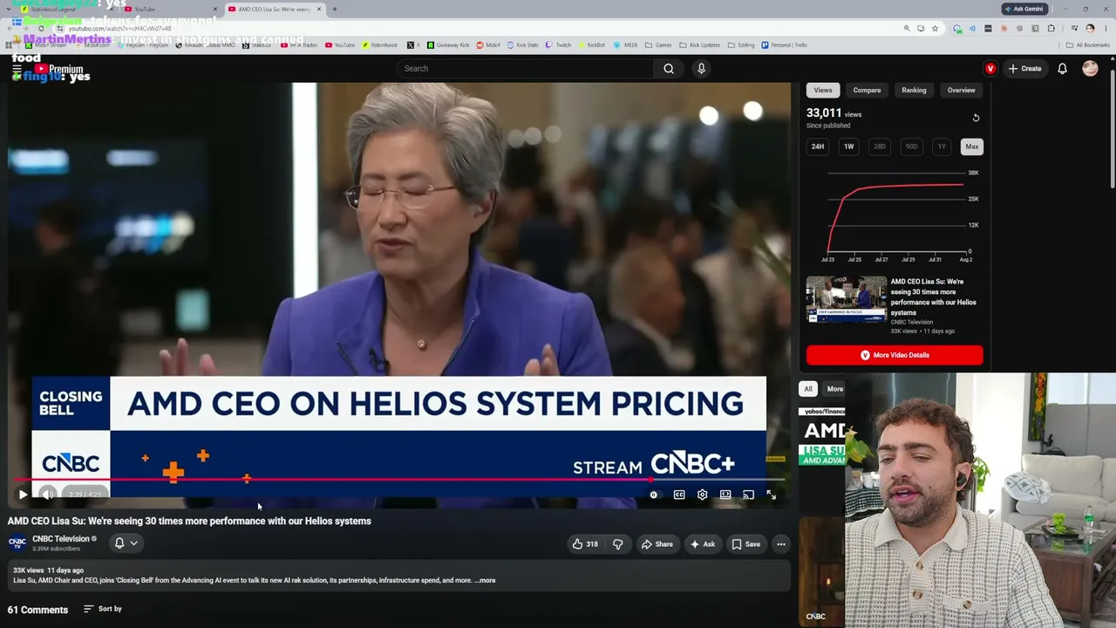Refresh the view stats panel
Screen dimensions: 1116x628
tap(976, 118)
